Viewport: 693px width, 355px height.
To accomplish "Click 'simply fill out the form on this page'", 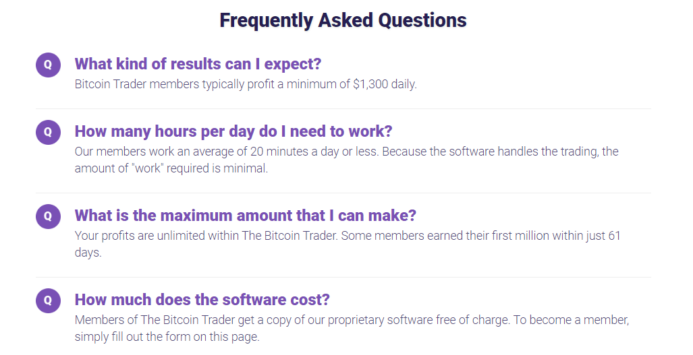I will [x=167, y=337].
